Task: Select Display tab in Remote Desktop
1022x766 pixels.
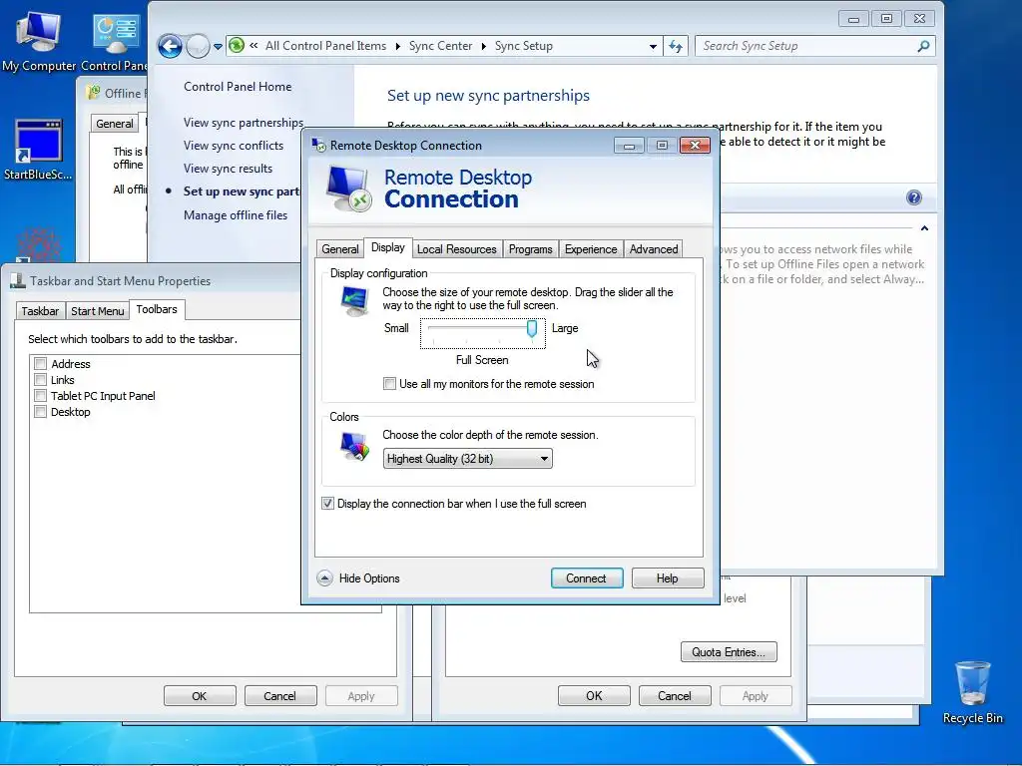Action: 388,247
